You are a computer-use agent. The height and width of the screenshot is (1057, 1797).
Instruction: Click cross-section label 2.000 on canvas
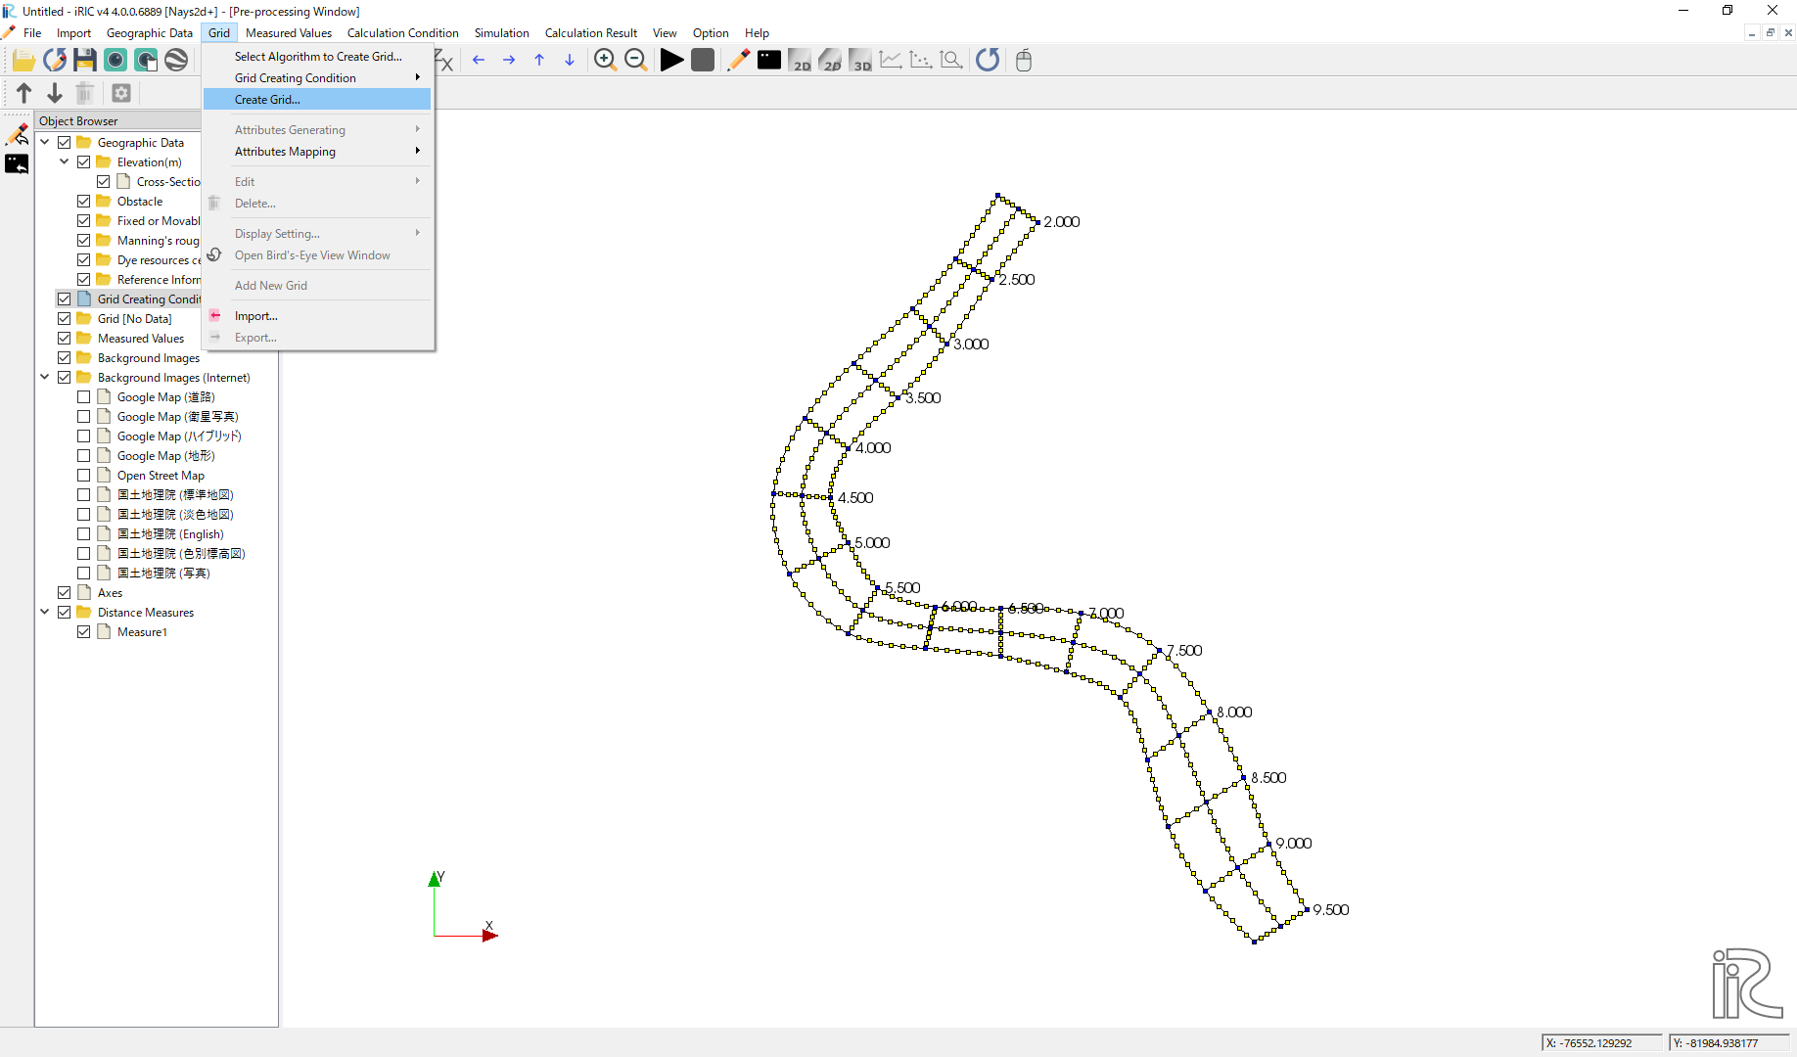(1062, 222)
